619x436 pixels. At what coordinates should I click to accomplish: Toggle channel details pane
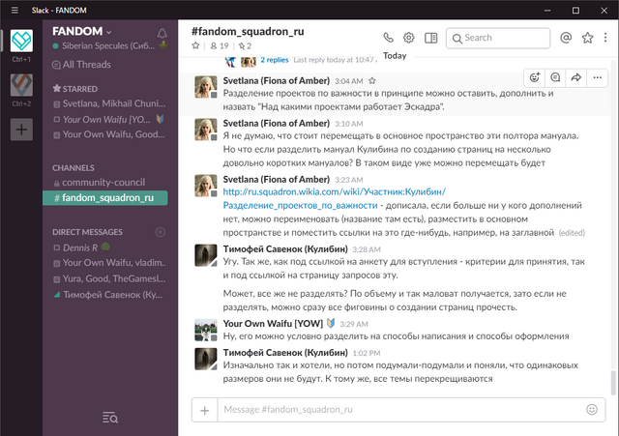430,38
